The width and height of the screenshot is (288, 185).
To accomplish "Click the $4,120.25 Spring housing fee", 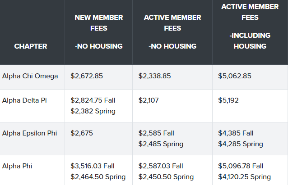I will click(x=244, y=177).
